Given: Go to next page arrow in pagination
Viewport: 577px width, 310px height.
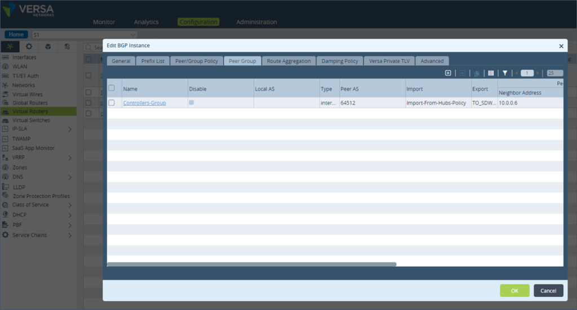Looking at the screenshot, I should pos(539,73).
